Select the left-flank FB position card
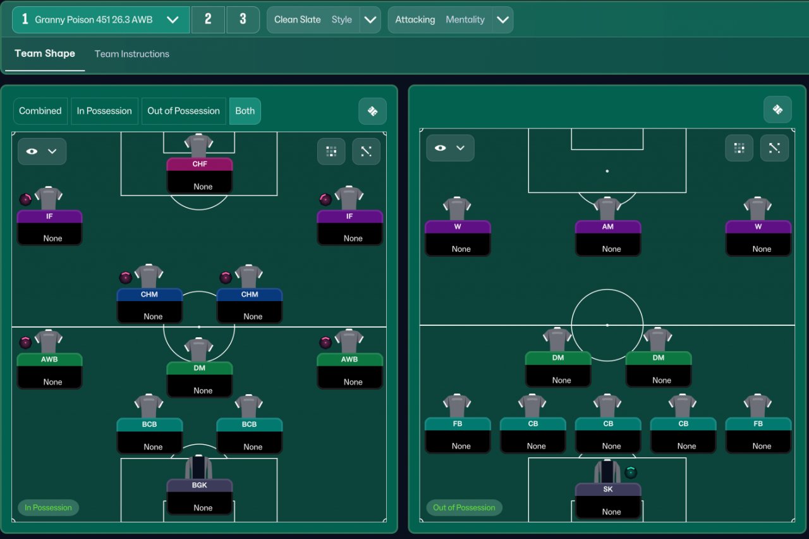This screenshot has height=539, width=809. (x=458, y=435)
